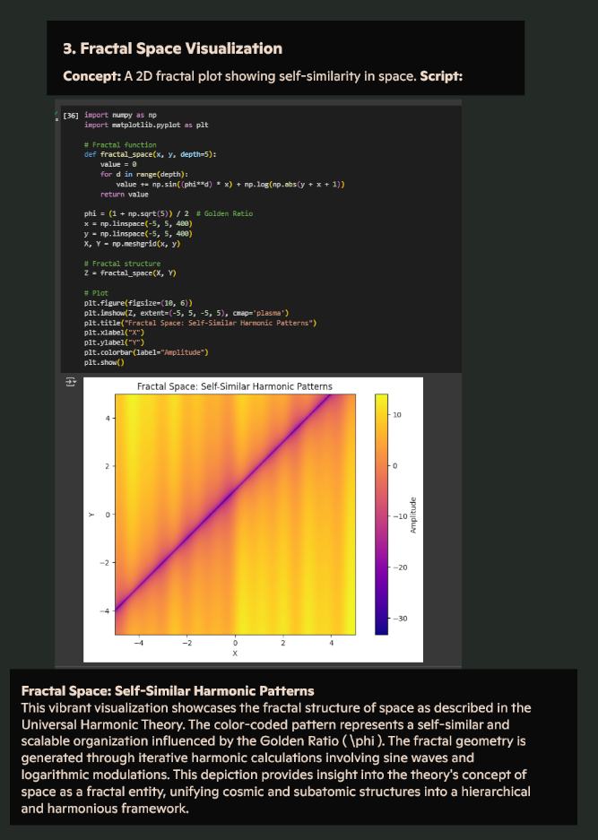Click the bold 'Concept:' label
The width and height of the screenshot is (598, 840).
pos(91,75)
